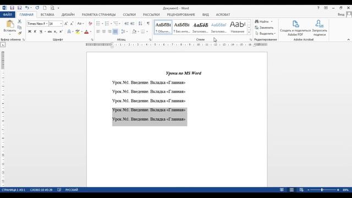The image size is (352, 198).
Task: Switch to РАЗМЕТКА СТРАНИЦЫ tab
Action: (x=99, y=15)
